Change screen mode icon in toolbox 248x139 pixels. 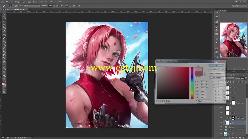tap(4, 92)
